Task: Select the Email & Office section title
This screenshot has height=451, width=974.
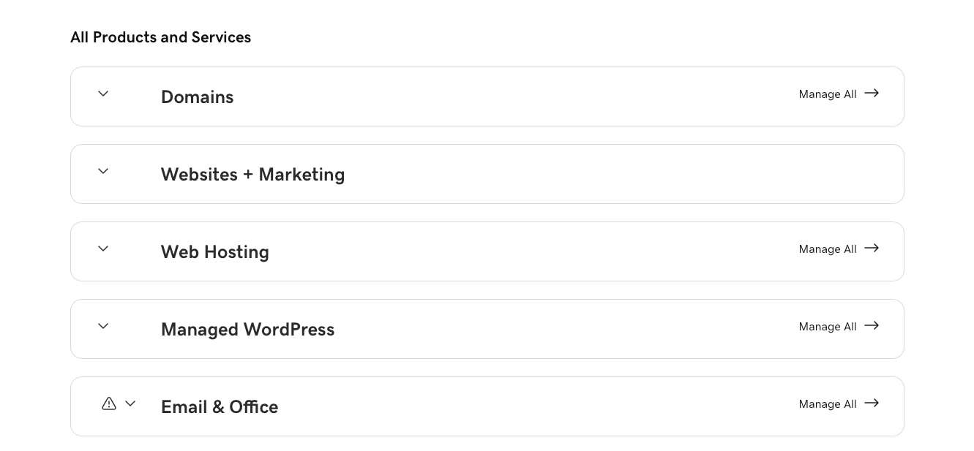Action: pos(220,407)
